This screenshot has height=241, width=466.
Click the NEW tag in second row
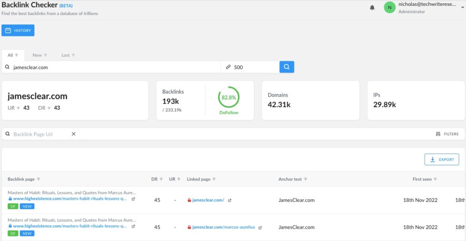[27, 234]
